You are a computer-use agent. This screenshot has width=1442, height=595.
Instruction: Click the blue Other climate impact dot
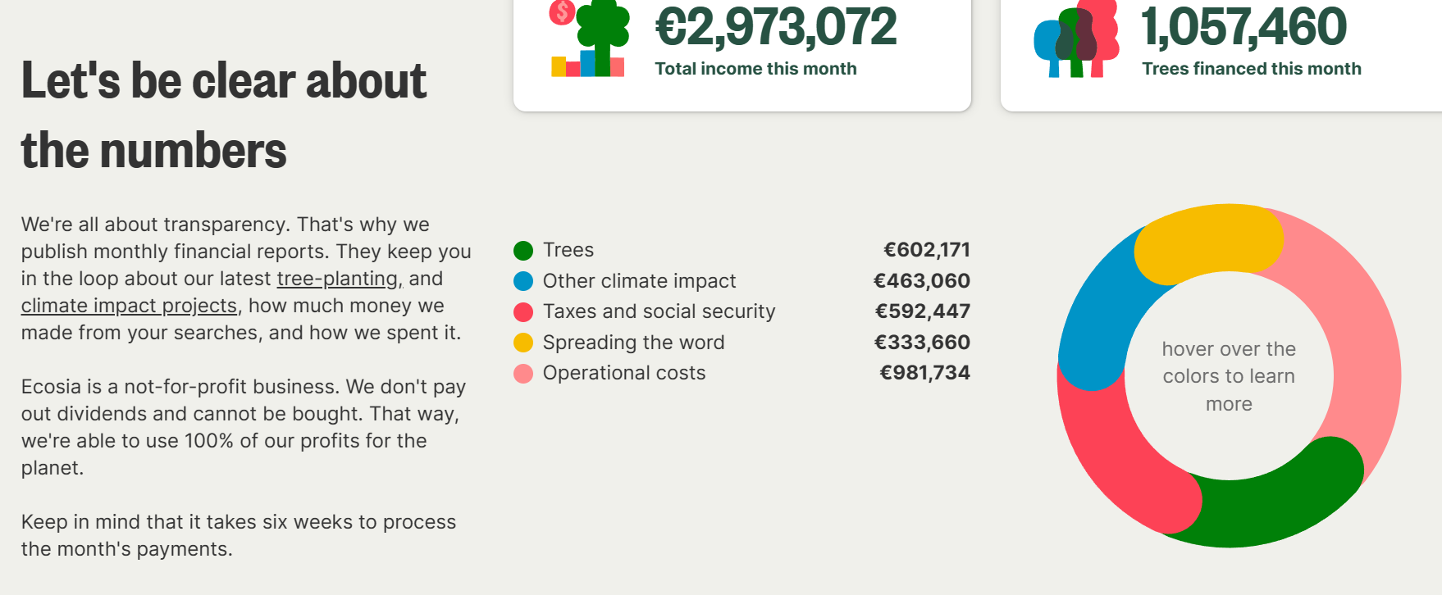(x=523, y=281)
